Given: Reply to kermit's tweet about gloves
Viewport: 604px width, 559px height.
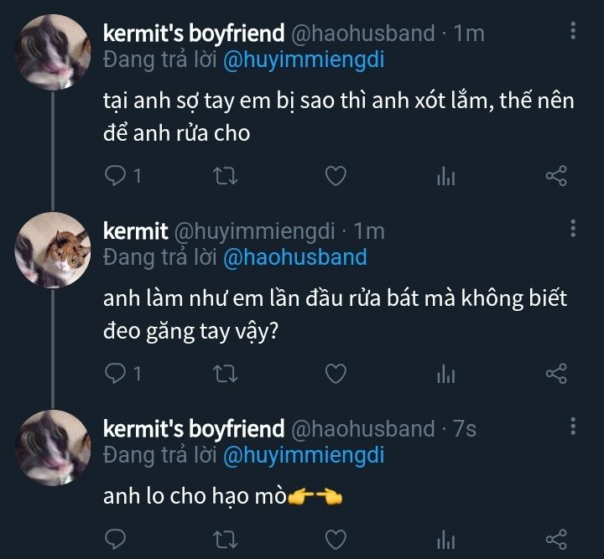Looking at the screenshot, I should point(117,373).
